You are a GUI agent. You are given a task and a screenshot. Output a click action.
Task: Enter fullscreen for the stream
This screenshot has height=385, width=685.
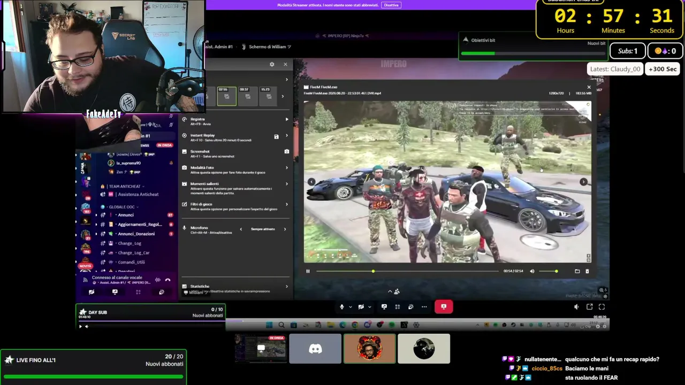point(602,307)
